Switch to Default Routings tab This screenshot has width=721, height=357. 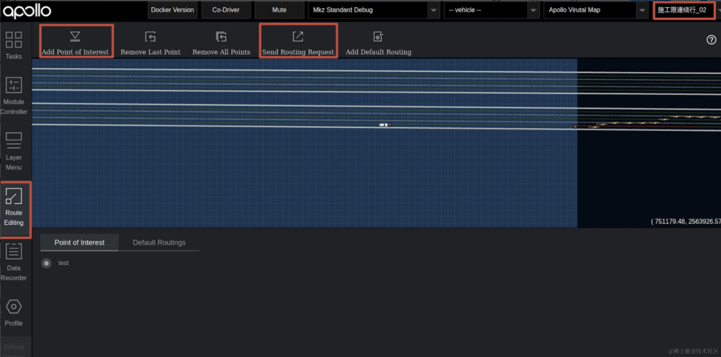pos(159,243)
